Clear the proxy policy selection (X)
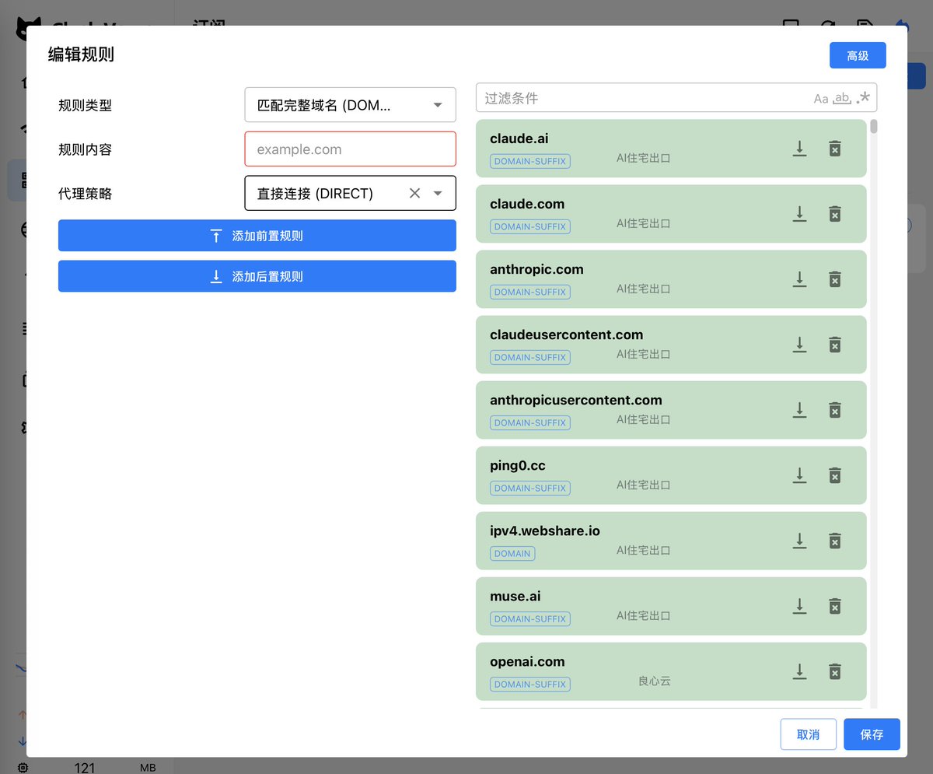 [x=414, y=193]
